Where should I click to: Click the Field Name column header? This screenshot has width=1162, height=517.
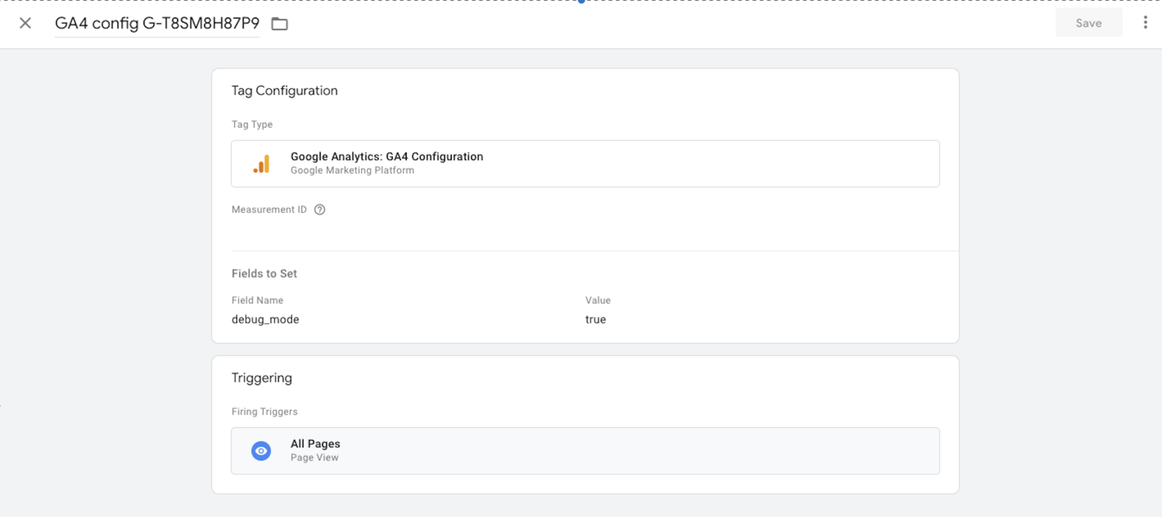[257, 300]
